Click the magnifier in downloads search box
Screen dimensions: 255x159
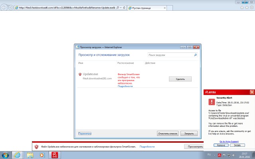point(196,55)
